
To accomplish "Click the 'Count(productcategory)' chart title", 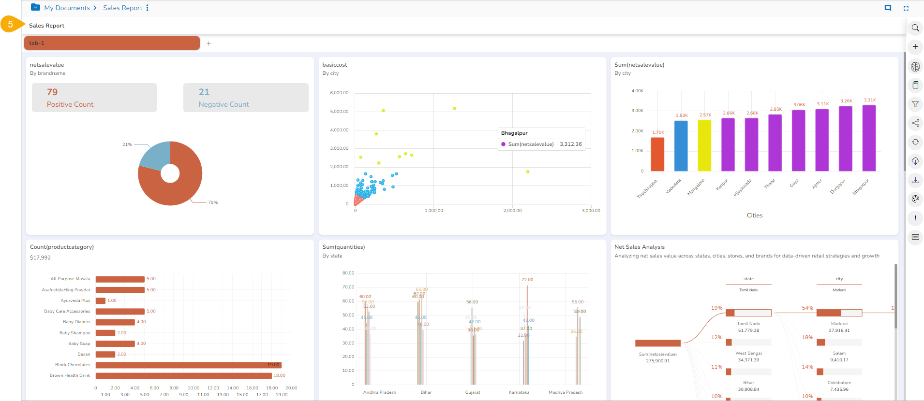I will (x=62, y=247).
